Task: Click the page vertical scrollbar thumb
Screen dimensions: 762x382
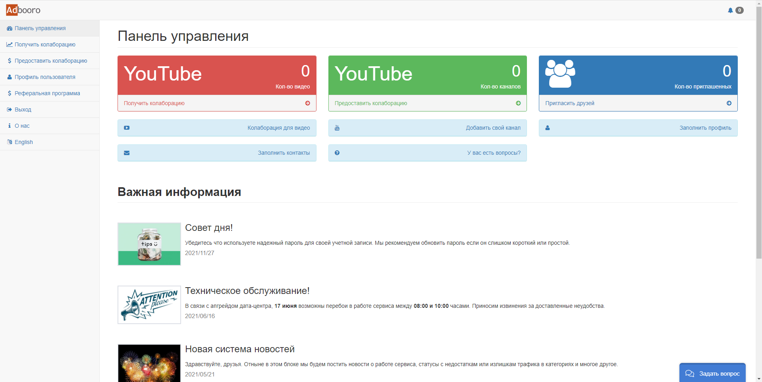Action: click(x=759, y=132)
